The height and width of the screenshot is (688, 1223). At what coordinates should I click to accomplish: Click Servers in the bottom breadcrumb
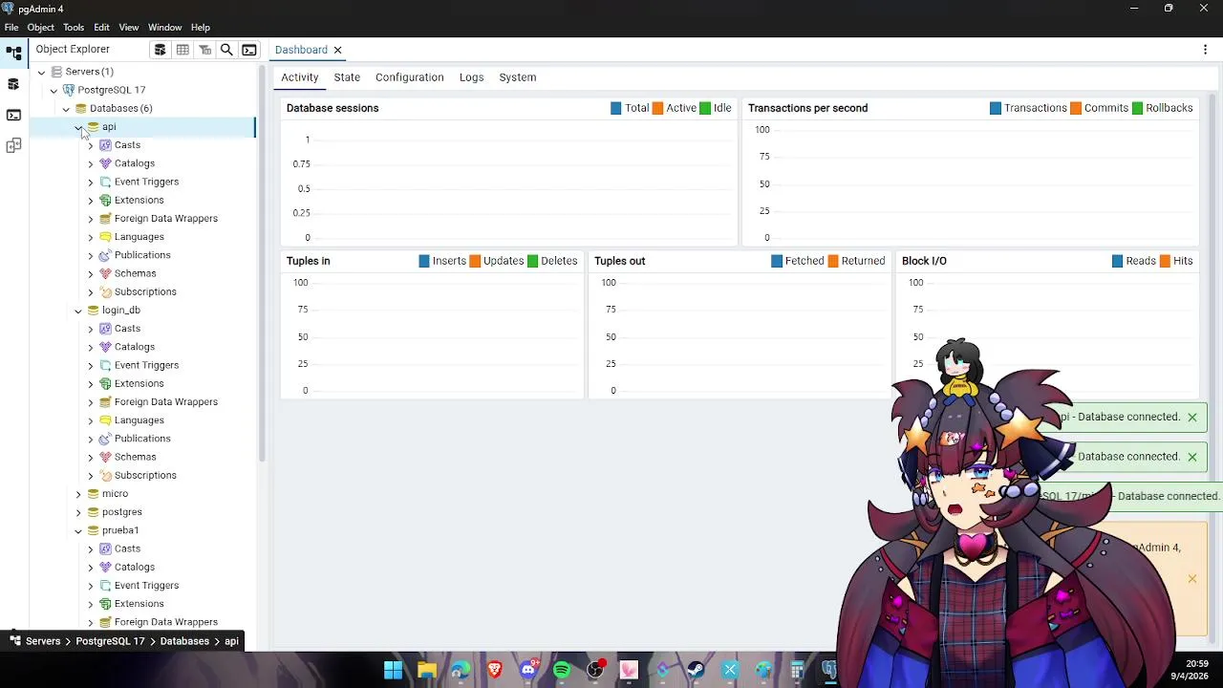[x=43, y=641]
